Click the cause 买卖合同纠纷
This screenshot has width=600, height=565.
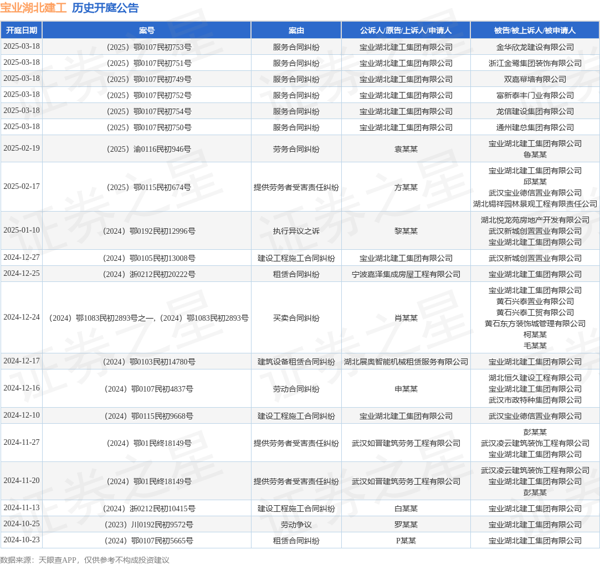point(296,319)
